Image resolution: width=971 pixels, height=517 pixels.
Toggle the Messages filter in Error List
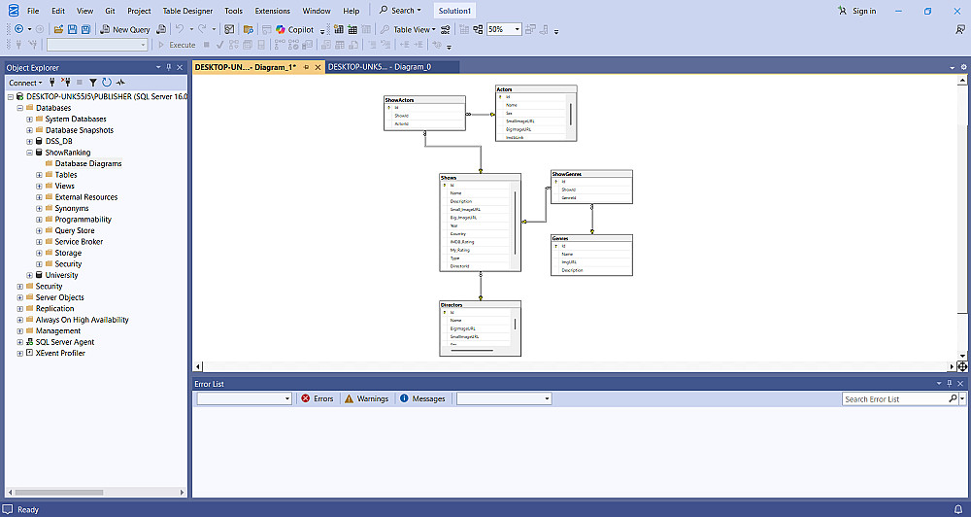422,398
